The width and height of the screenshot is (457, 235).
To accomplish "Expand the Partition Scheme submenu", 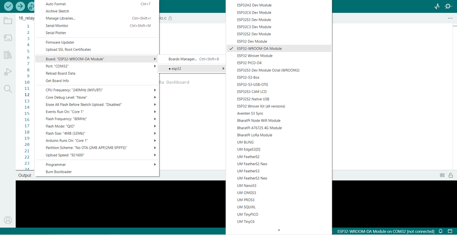I will [97, 148].
